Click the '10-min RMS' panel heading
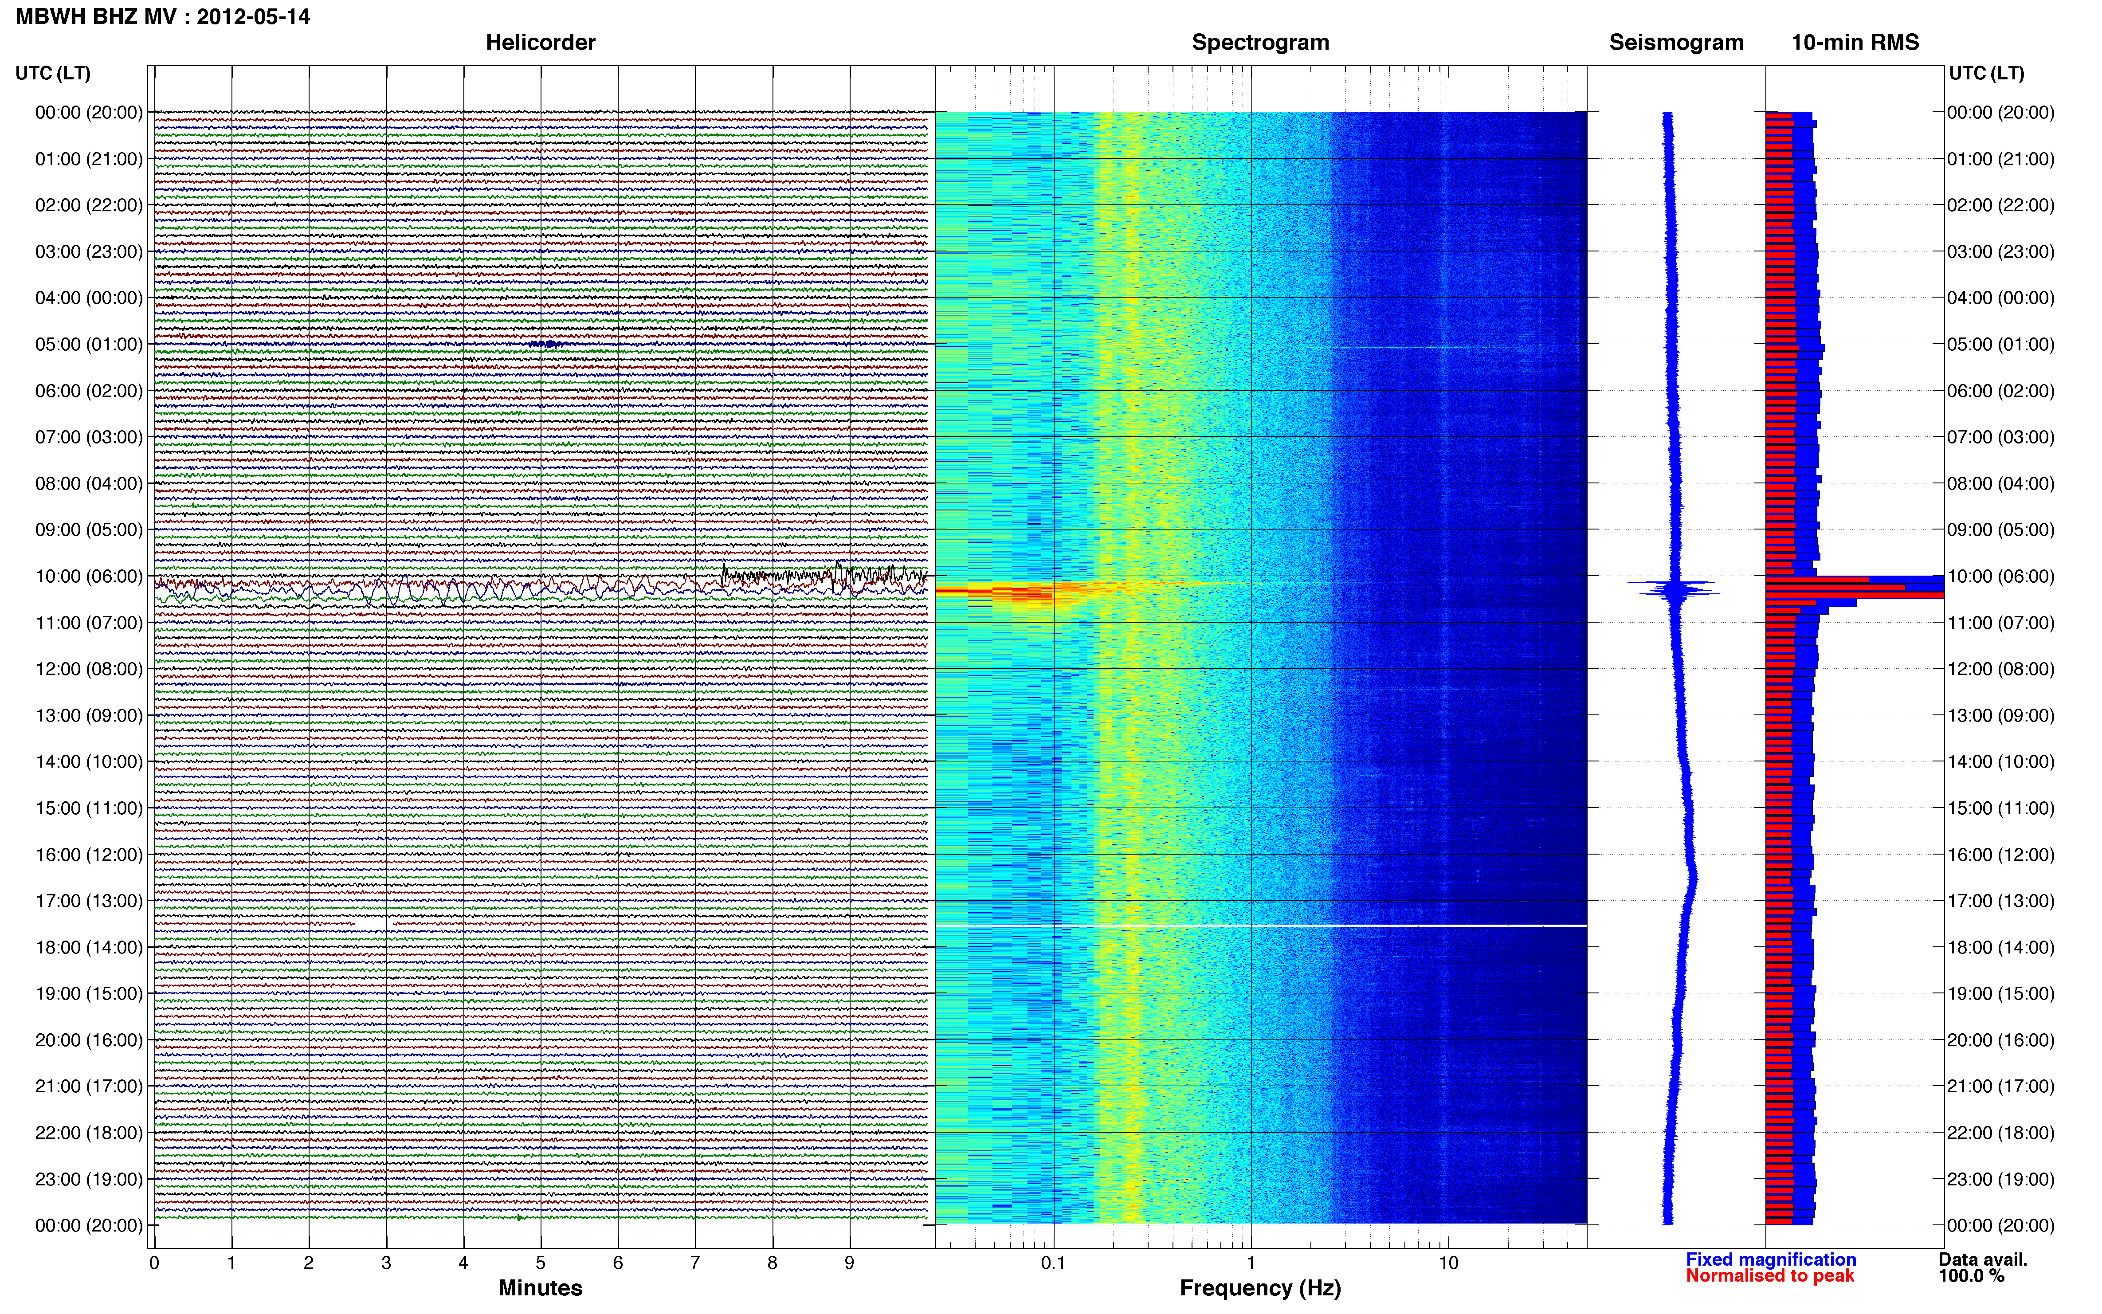This screenshot has height=1314, width=2102. tap(1855, 43)
